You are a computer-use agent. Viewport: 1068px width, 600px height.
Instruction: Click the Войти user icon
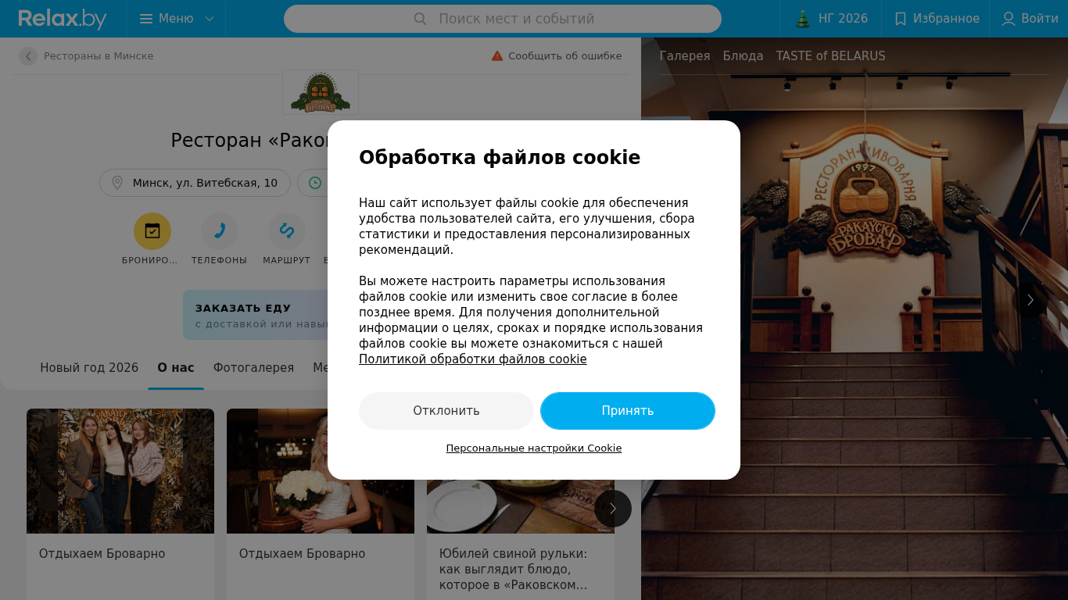click(1009, 19)
